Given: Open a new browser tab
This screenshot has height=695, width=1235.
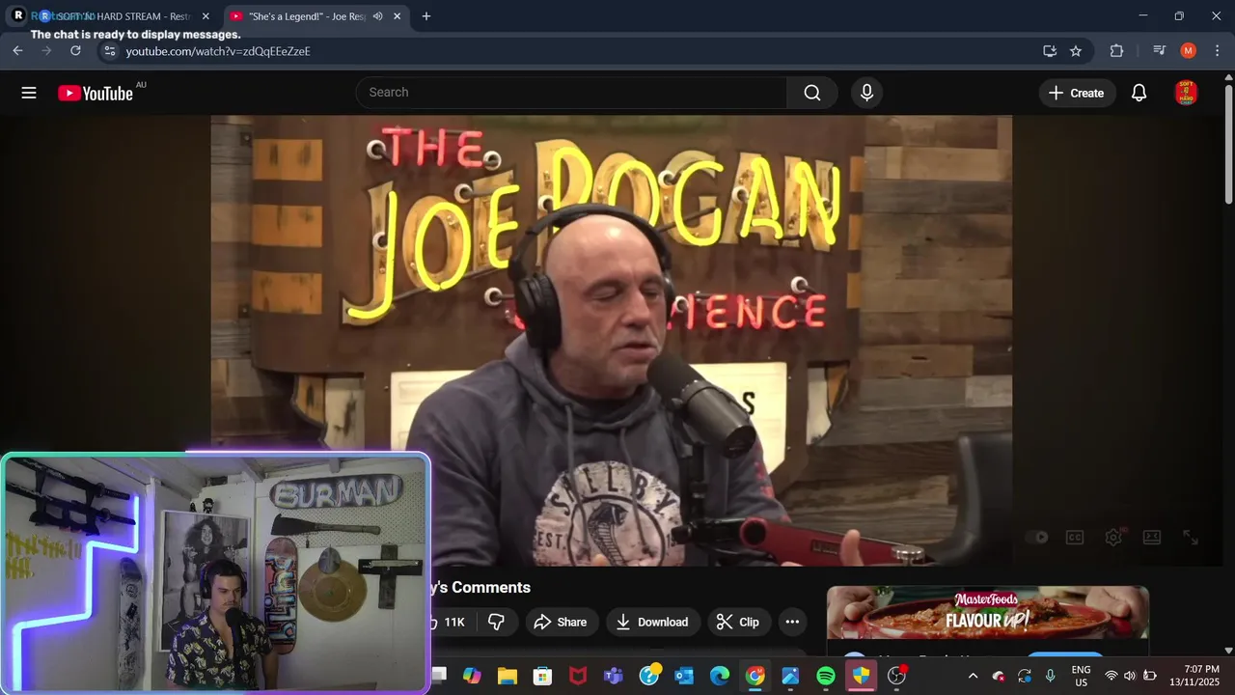Looking at the screenshot, I should pyautogui.click(x=426, y=16).
